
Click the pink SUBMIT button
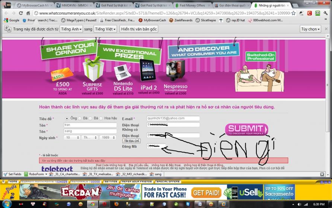tap(246, 130)
